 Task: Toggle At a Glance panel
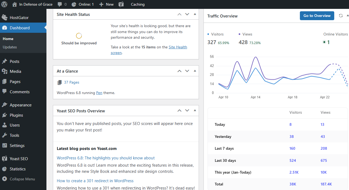tap(195, 71)
